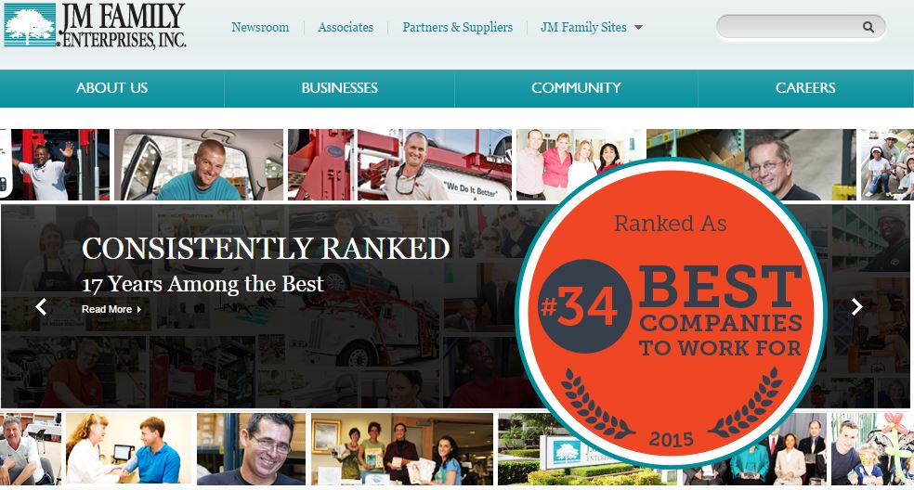This screenshot has width=914, height=490.
Task: Click the Consistently Ranked headline
Action: tap(266, 249)
